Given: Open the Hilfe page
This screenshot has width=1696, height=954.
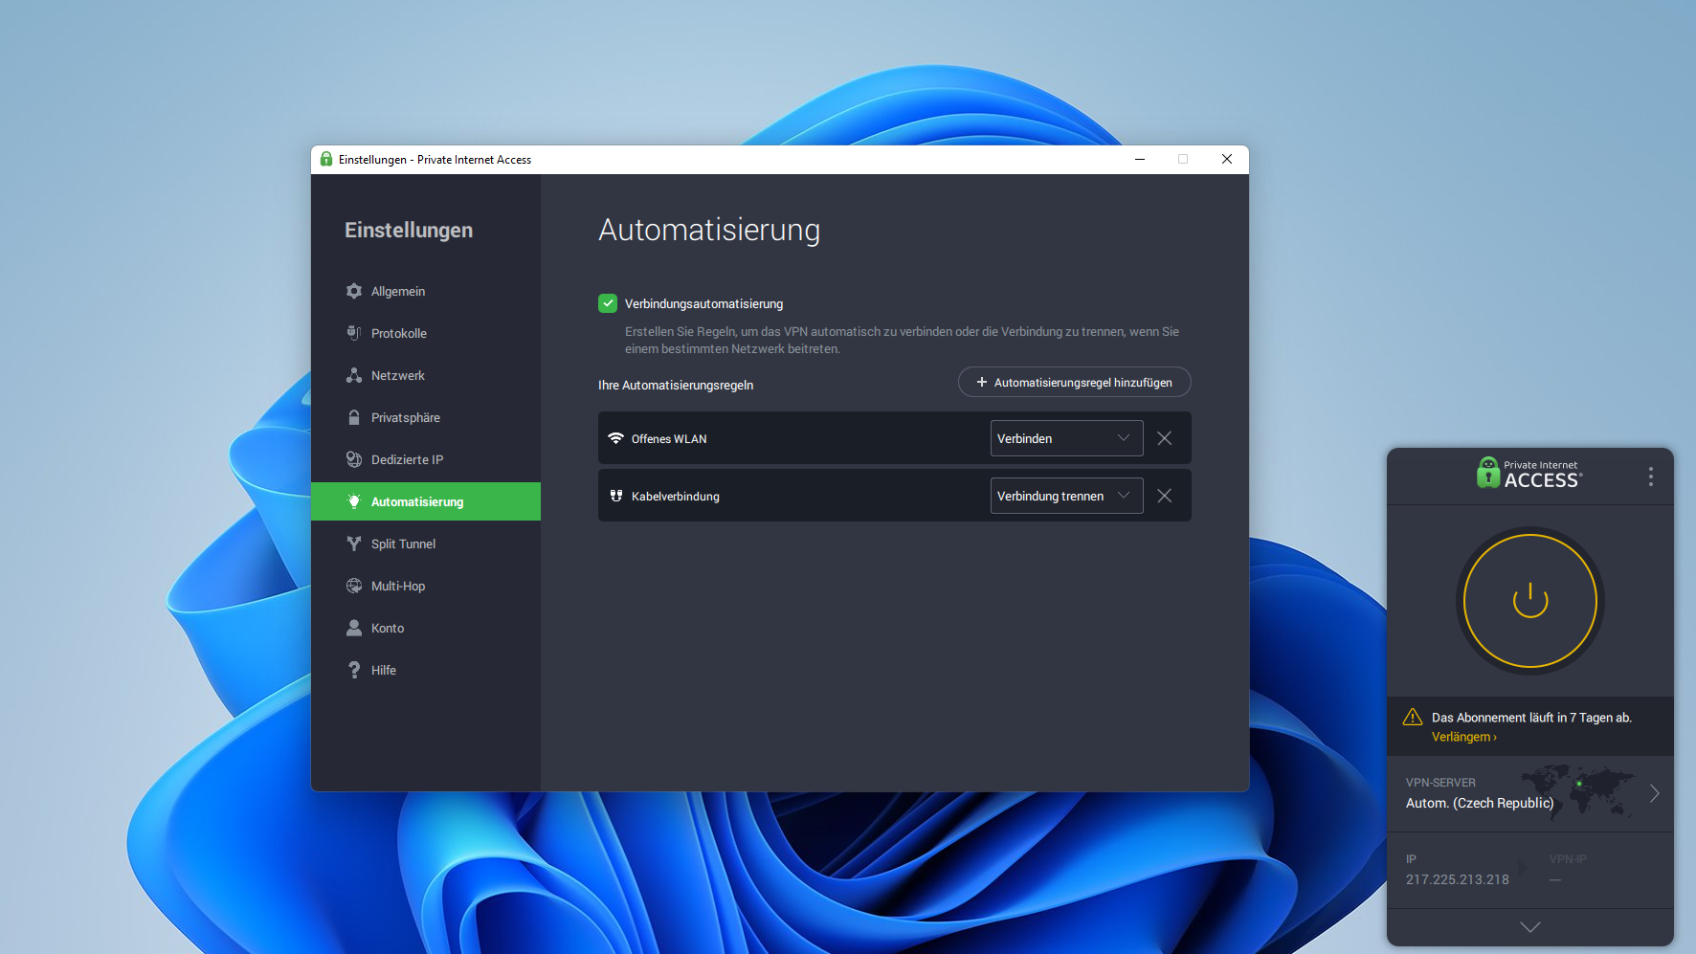Looking at the screenshot, I should (x=426, y=670).
